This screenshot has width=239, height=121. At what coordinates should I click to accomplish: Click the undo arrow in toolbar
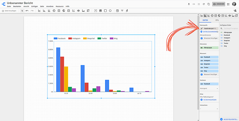pyautogui.click(x=27, y=11)
